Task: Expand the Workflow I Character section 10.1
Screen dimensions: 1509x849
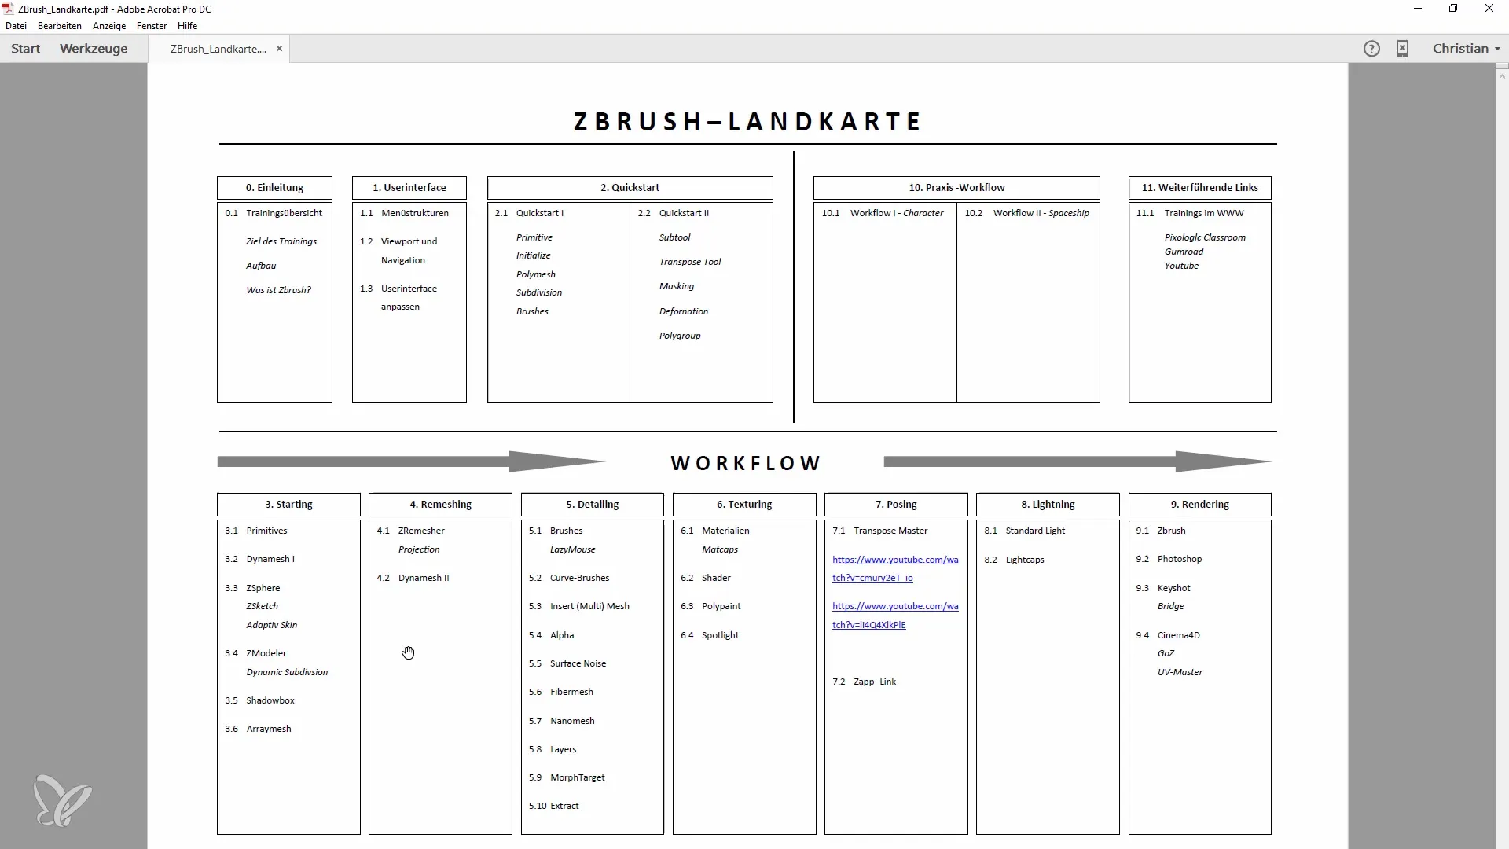Action: click(886, 212)
